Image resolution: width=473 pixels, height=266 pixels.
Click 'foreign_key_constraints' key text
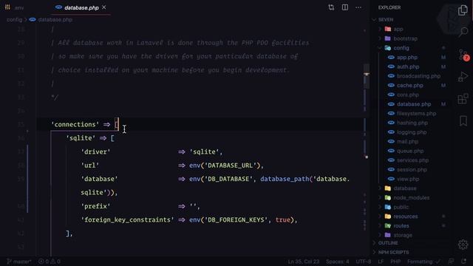point(127,220)
